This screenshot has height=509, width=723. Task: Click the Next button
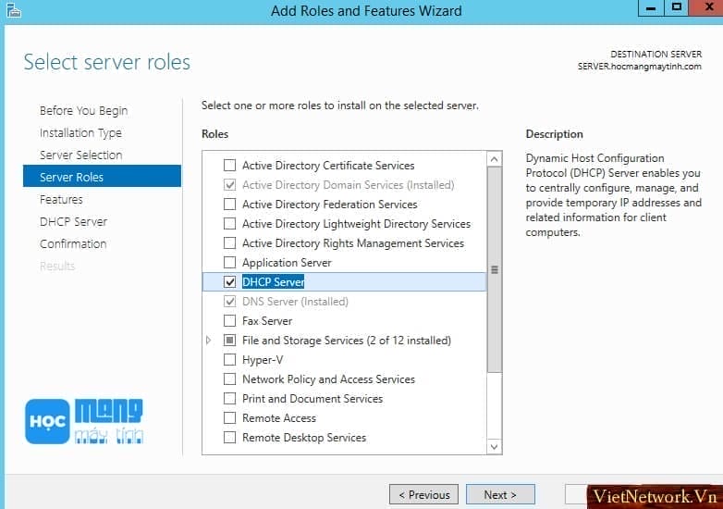[500, 495]
